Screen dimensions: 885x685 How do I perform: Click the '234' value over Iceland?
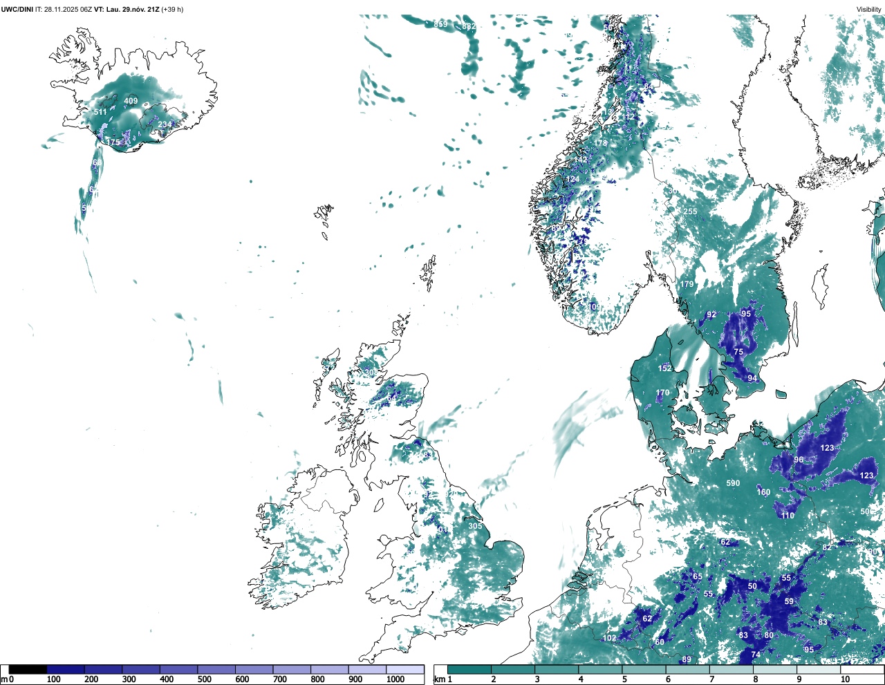click(x=165, y=125)
